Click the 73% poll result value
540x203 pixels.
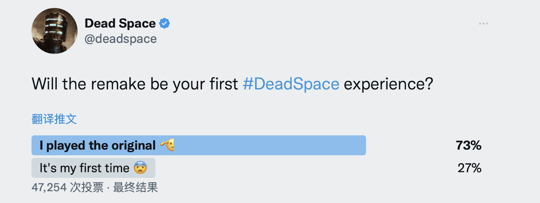pyautogui.click(x=469, y=146)
